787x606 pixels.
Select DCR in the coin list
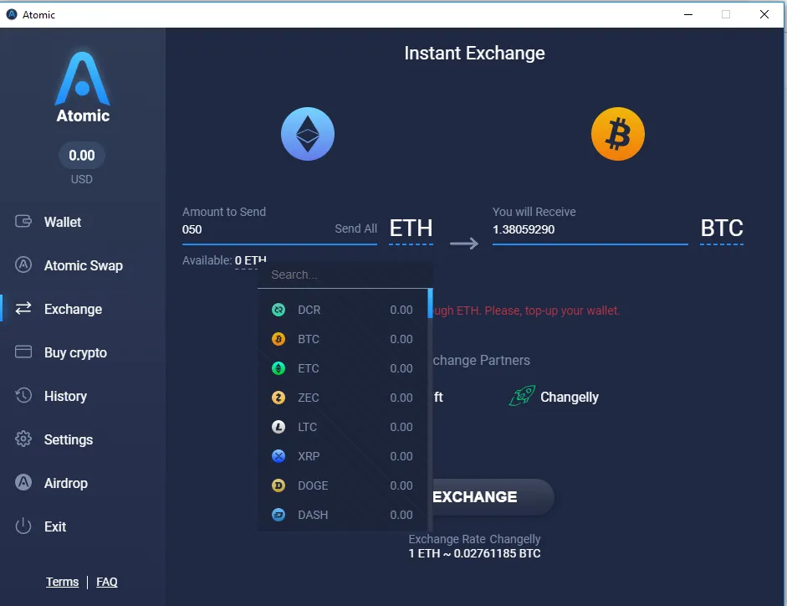pos(342,310)
